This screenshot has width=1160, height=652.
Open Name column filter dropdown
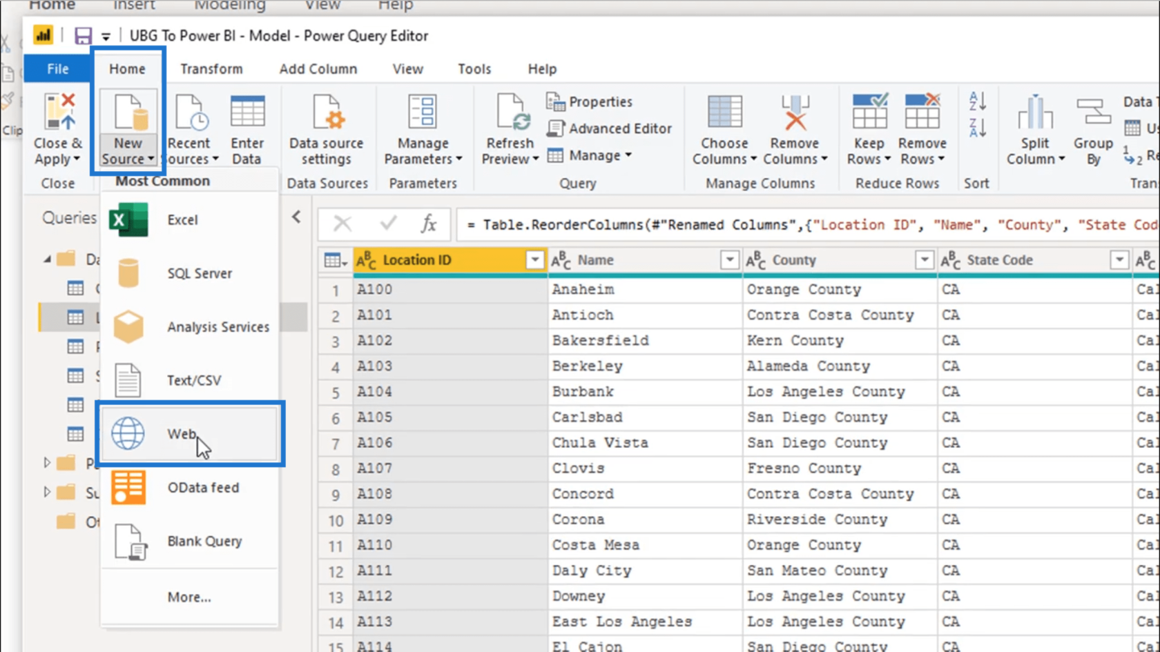[x=729, y=260]
